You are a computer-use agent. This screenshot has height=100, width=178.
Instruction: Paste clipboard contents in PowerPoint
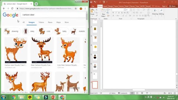point(92,11)
